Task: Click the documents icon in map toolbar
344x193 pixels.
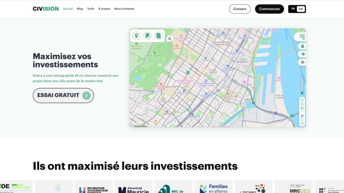Action: point(158,36)
